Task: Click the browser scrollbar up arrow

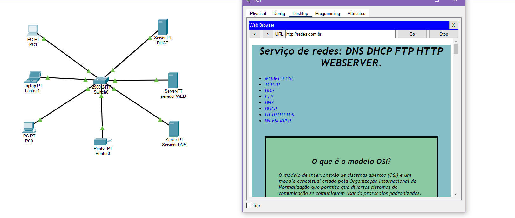Action: [456, 41]
